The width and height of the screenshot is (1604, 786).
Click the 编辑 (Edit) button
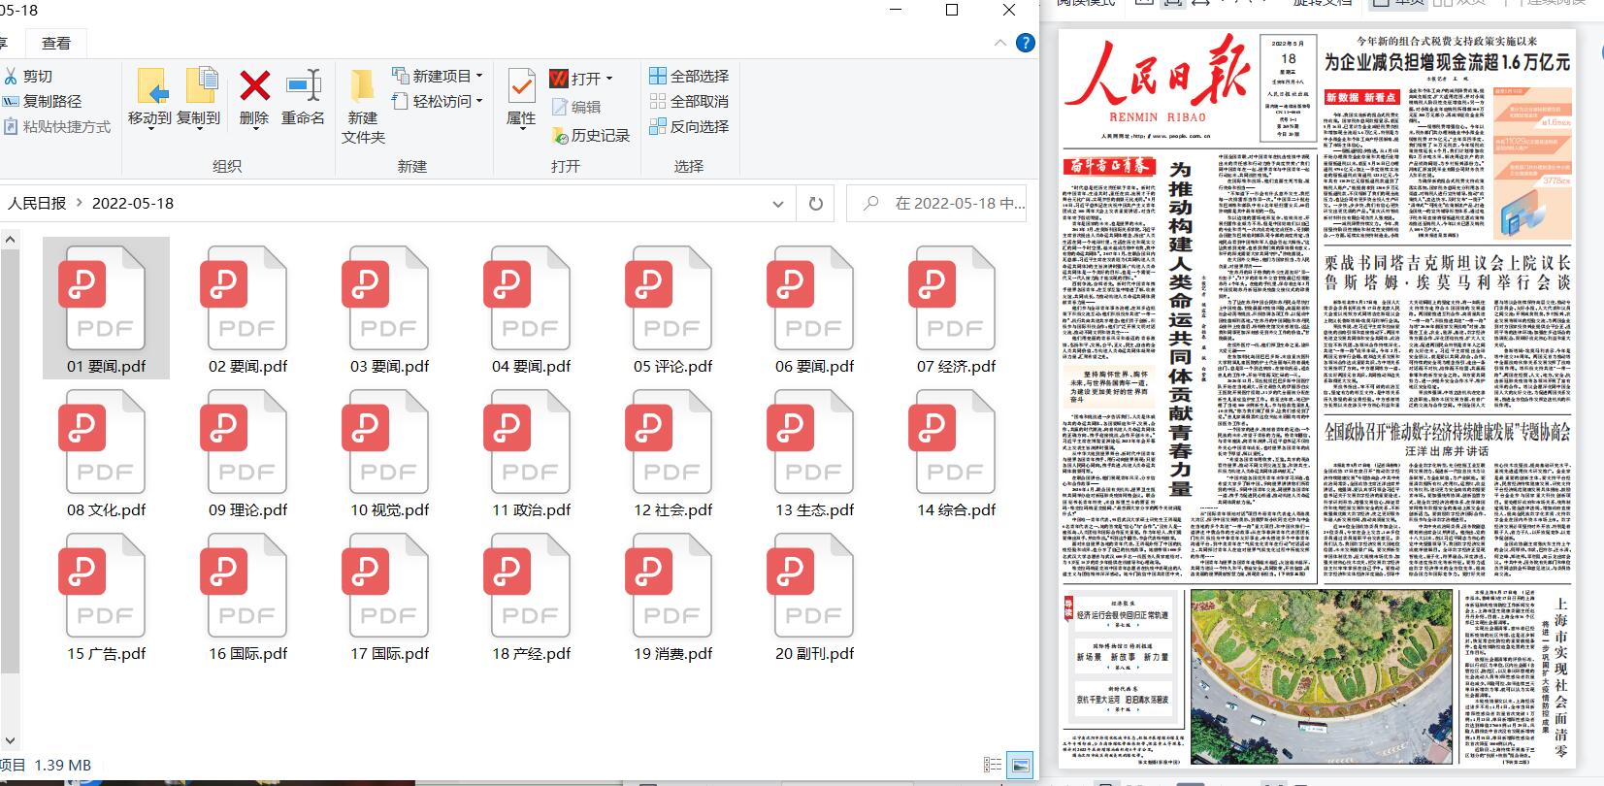pos(576,107)
